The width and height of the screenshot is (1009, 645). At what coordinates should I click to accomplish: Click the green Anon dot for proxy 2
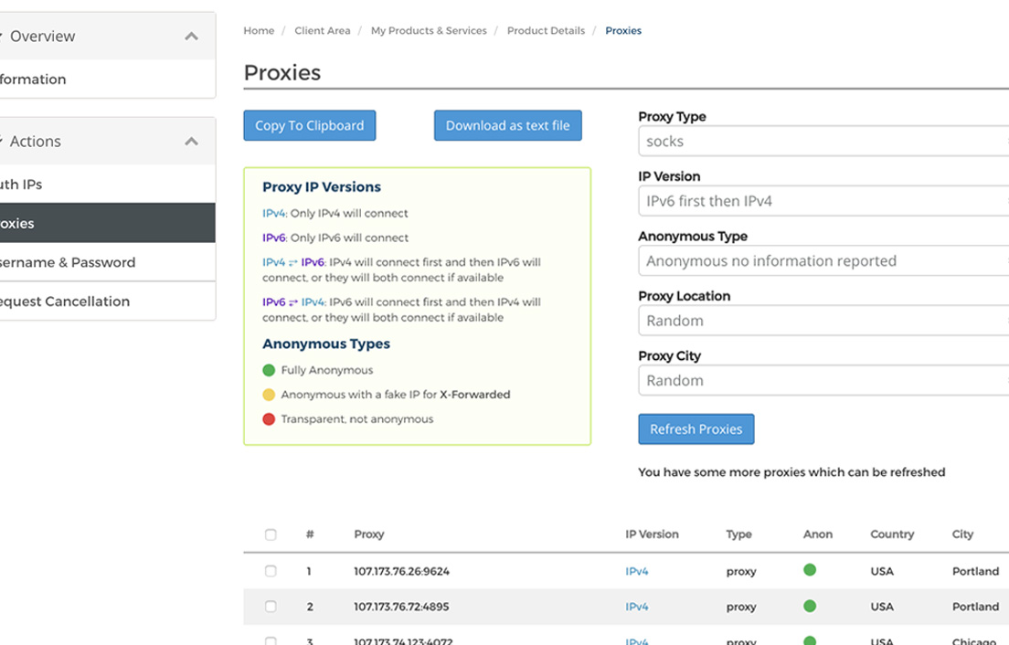(x=809, y=606)
